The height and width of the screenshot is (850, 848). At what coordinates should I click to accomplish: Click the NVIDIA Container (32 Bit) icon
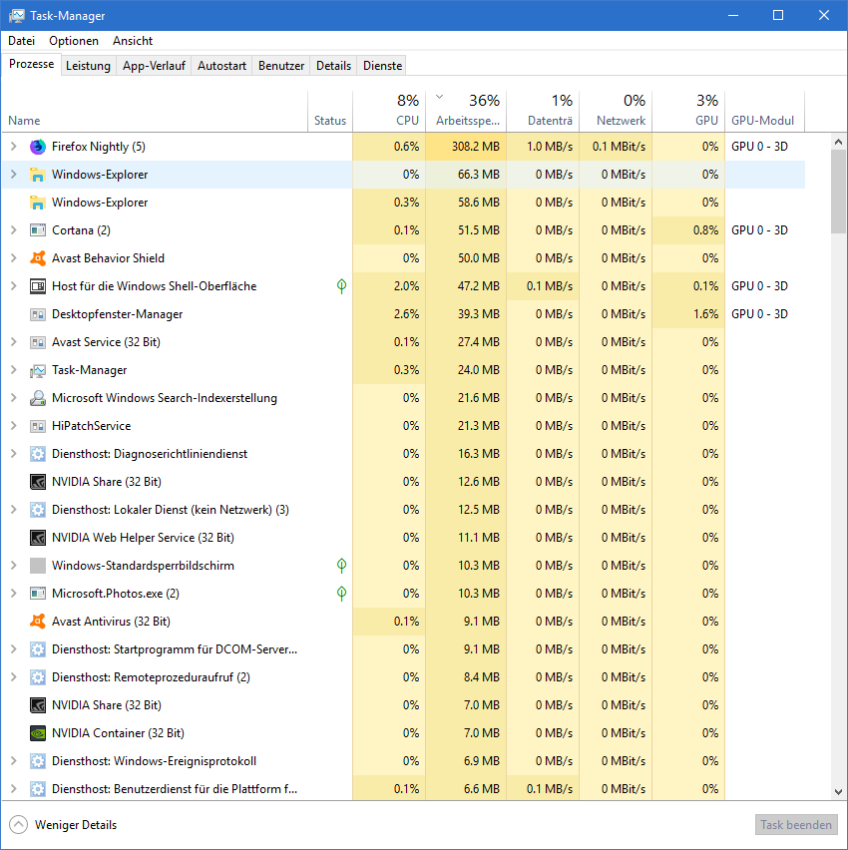(x=38, y=733)
